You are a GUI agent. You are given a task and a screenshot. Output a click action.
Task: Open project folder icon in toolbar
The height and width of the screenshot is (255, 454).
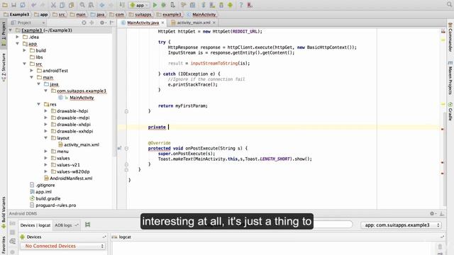(5, 5)
